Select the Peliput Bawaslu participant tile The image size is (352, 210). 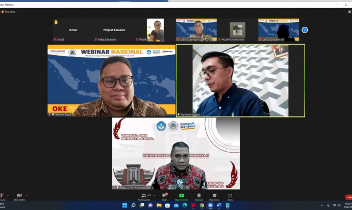(x=114, y=30)
